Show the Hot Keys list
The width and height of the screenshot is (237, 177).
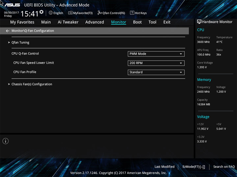pyautogui.click(x=138, y=13)
